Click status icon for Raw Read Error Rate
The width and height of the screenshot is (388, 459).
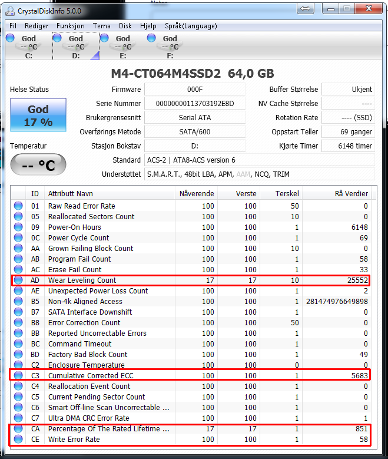[x=18, y=206]
